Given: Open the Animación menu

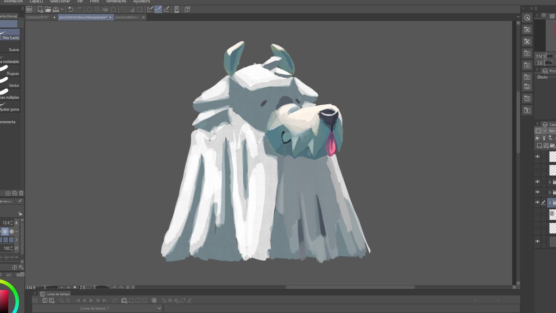Looking at the screenshot, I should [13, 1].
